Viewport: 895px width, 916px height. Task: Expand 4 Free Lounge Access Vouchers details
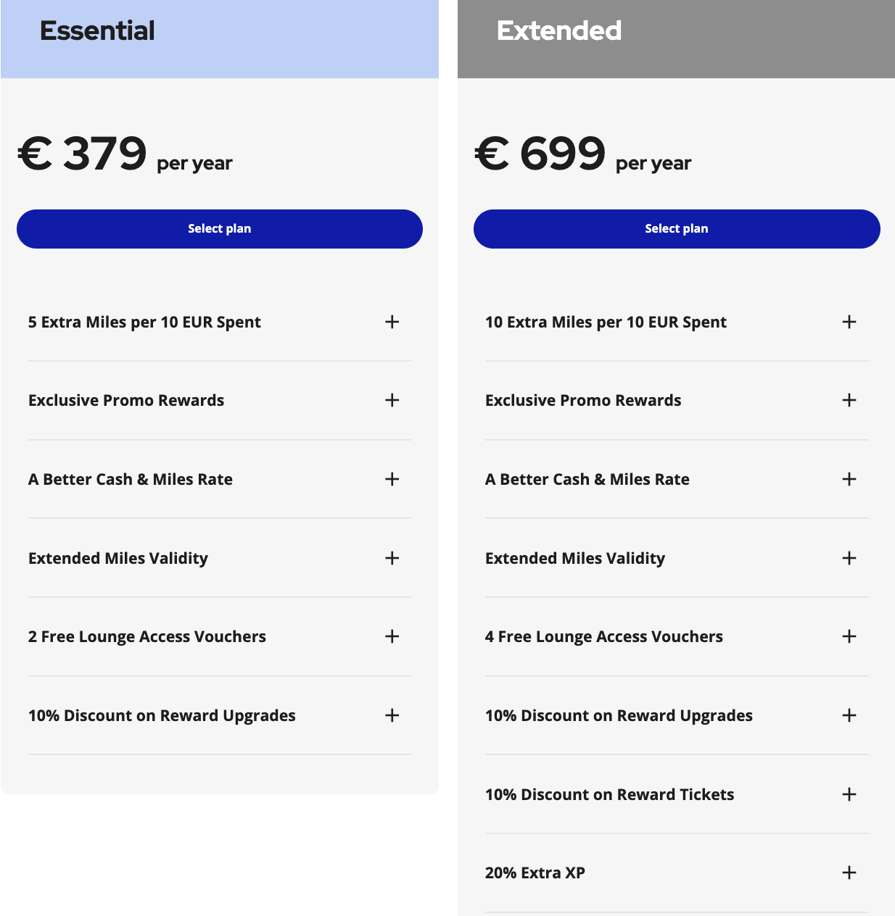pos(849,636)
